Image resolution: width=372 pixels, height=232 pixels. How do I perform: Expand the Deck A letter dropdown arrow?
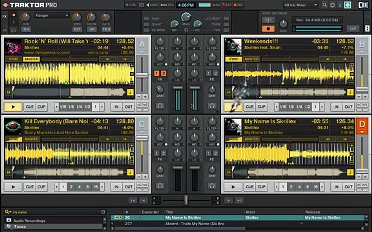pyautogui.click(x=142, y=52)
